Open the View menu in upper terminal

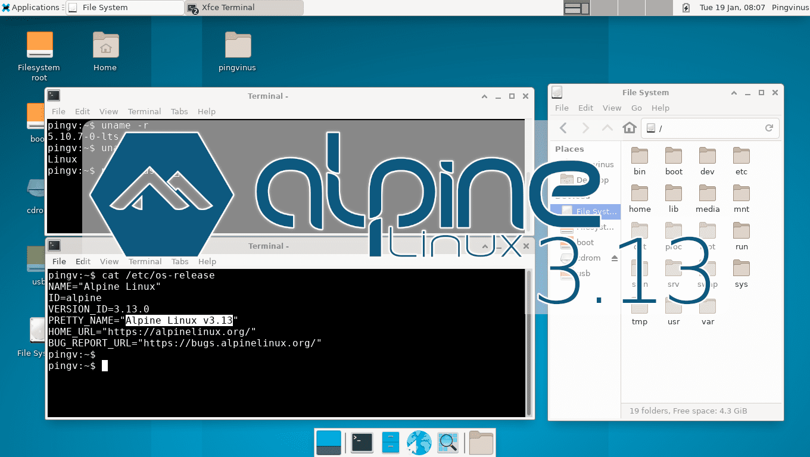(108, 111)
